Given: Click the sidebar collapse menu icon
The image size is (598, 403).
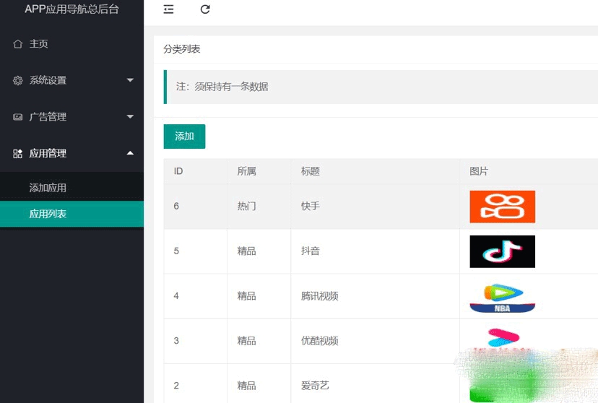Looking at the screenshot, I should [168, 9].
